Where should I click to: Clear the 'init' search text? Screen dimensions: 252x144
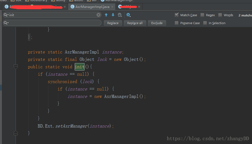[x=99, y=15]
